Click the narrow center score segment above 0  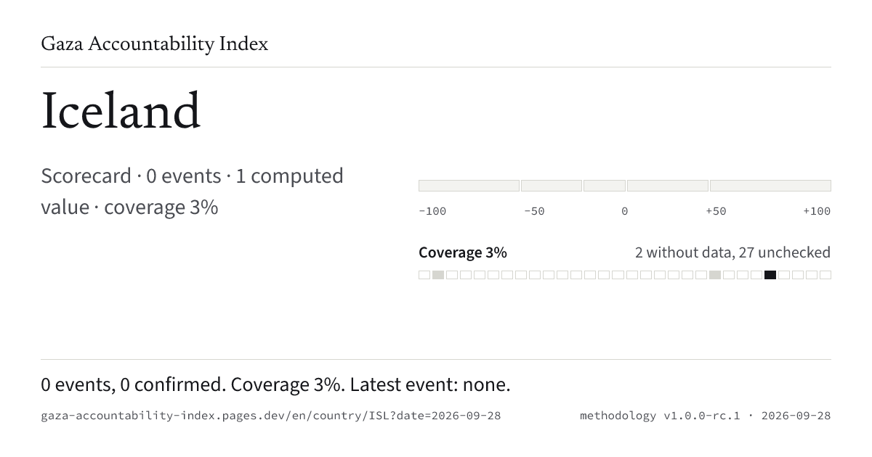[x=605, y=186]
